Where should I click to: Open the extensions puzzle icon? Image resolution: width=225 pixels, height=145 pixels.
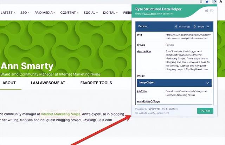coord(221,1)
